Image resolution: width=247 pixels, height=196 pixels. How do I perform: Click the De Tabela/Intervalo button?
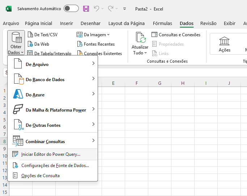[x=49, y=53]
